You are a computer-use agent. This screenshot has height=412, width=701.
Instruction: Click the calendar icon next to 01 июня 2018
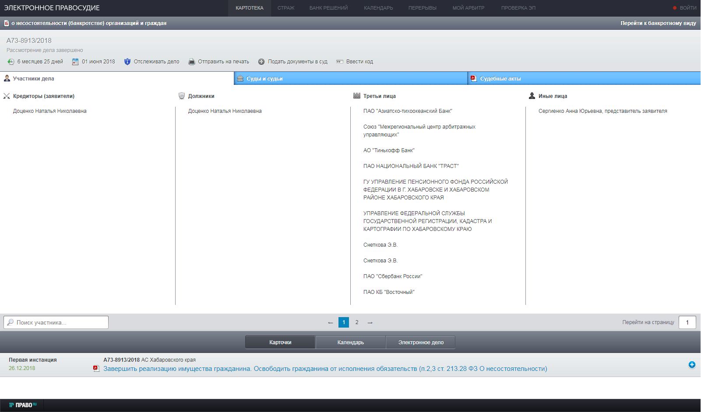[x=75, y=62]
